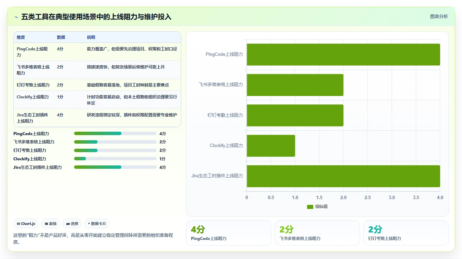Click the PingCode上线阻力 chart axis label
462x259 pixels.
[224, 54]
